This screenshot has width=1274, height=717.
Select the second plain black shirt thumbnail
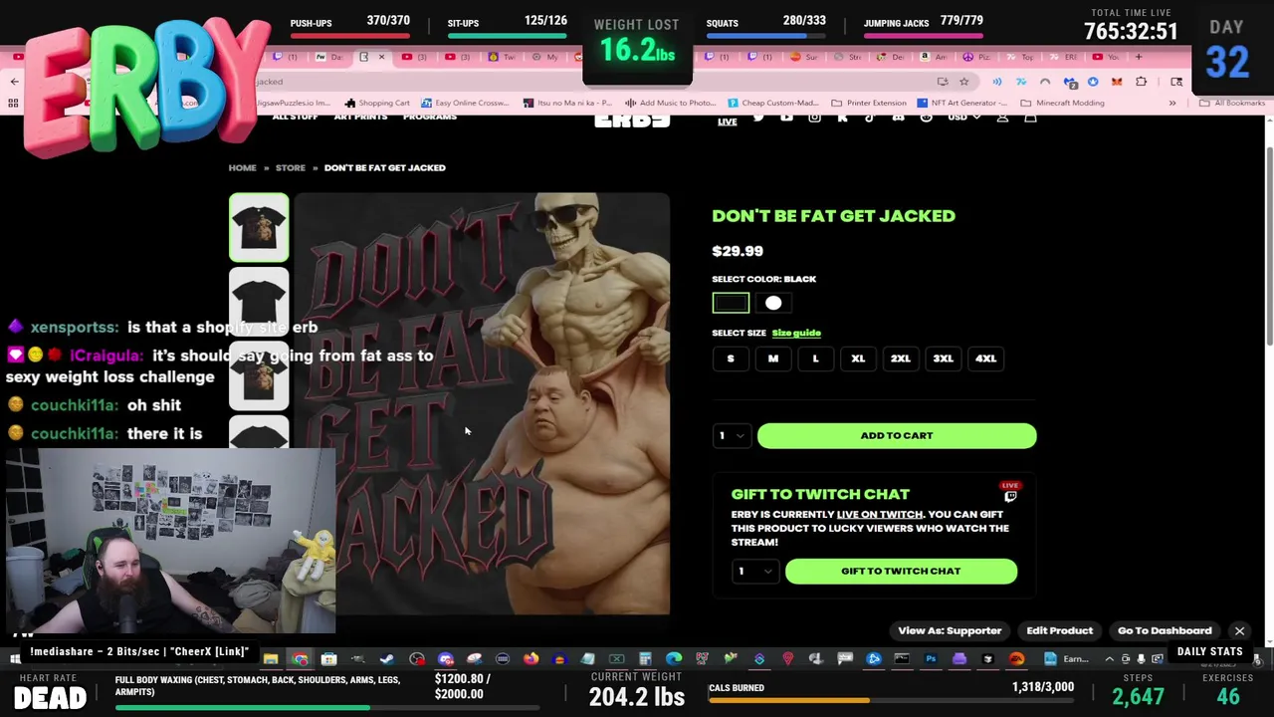pyautogui.click(x=259, y=302)
